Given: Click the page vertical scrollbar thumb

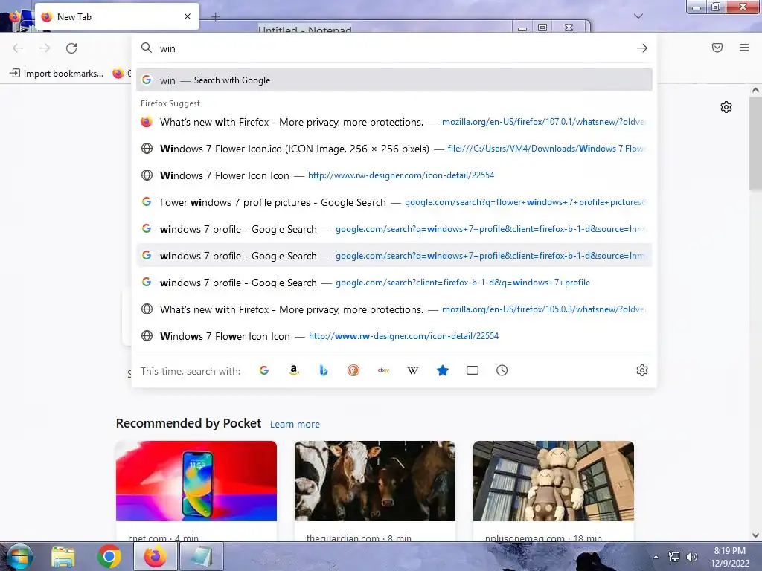Looking at the screenshot, I should 755,143.
